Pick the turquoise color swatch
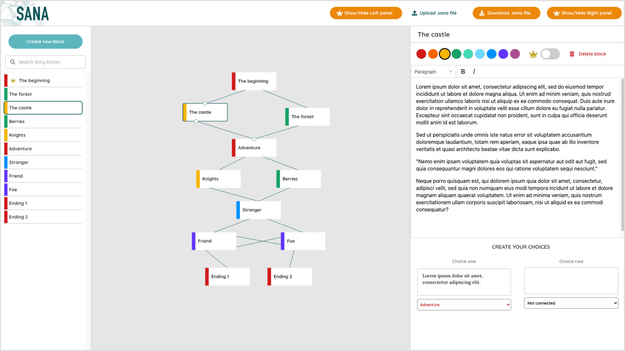This screenshot has height=351, width=625. (x=468, y=54)
